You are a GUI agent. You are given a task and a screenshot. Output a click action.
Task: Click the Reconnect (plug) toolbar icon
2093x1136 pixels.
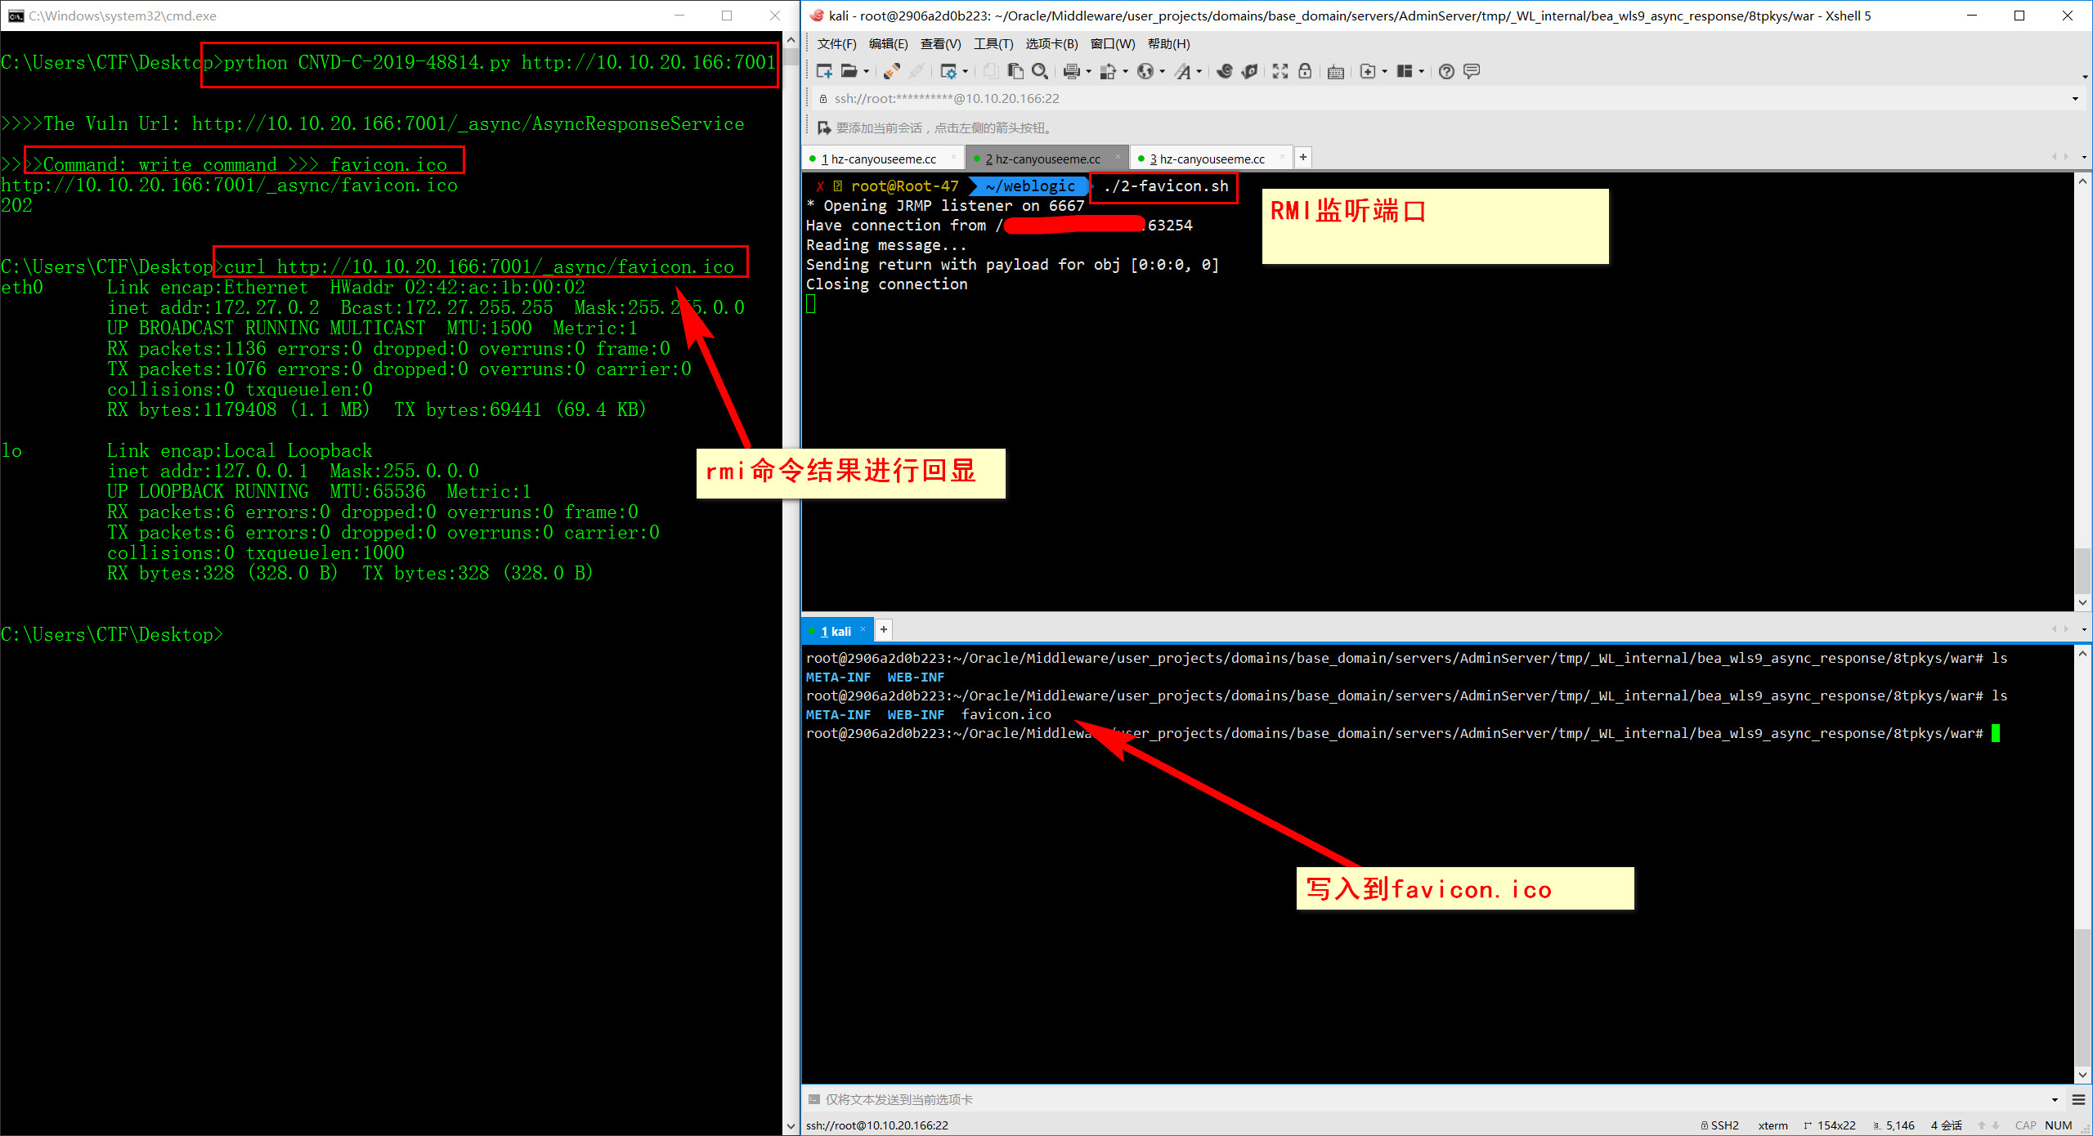point(892,72)
